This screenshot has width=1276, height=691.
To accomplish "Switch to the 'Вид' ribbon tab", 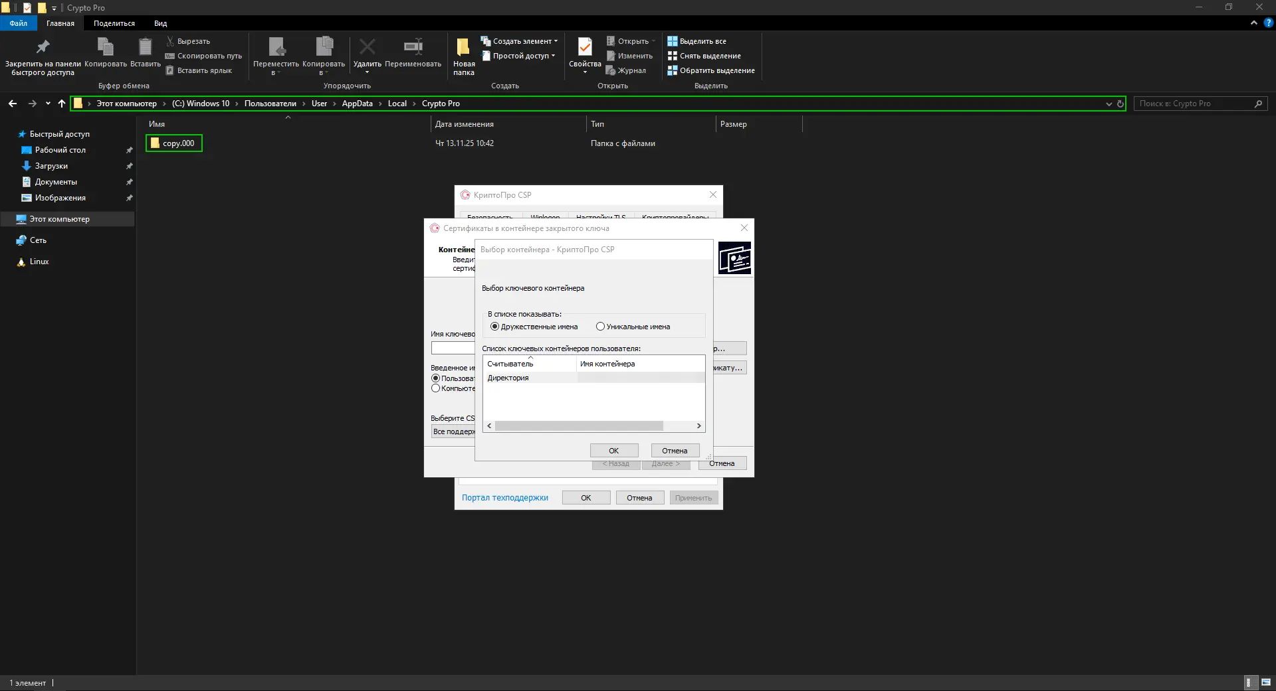I will point(160,23).
